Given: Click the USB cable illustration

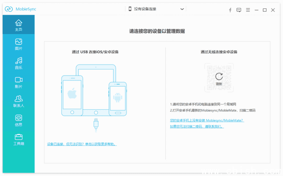Looking at the screenshot, I should pos(96,125).
